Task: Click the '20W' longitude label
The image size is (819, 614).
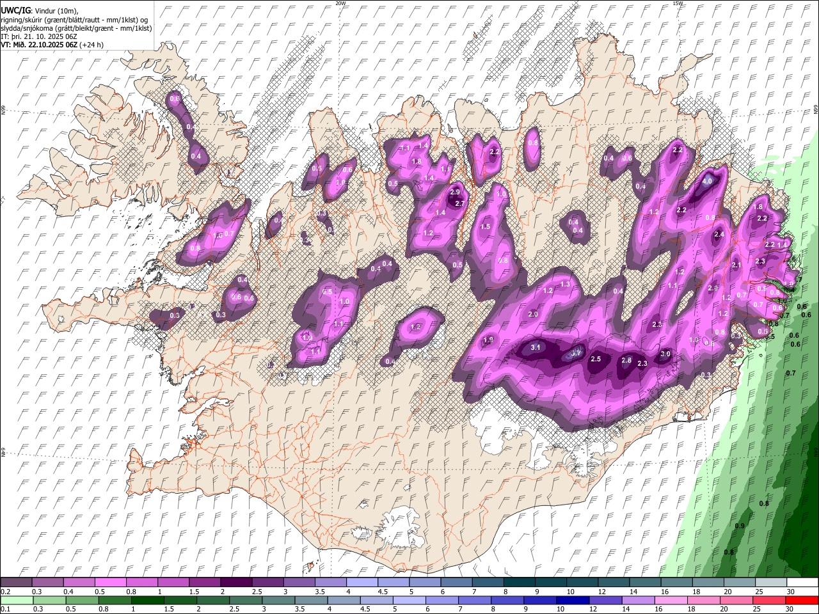Action: click(340, 3)
